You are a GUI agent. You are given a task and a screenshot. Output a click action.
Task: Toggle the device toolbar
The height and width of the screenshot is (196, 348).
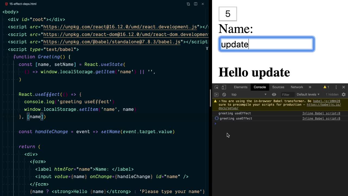(x=224, y=87)
